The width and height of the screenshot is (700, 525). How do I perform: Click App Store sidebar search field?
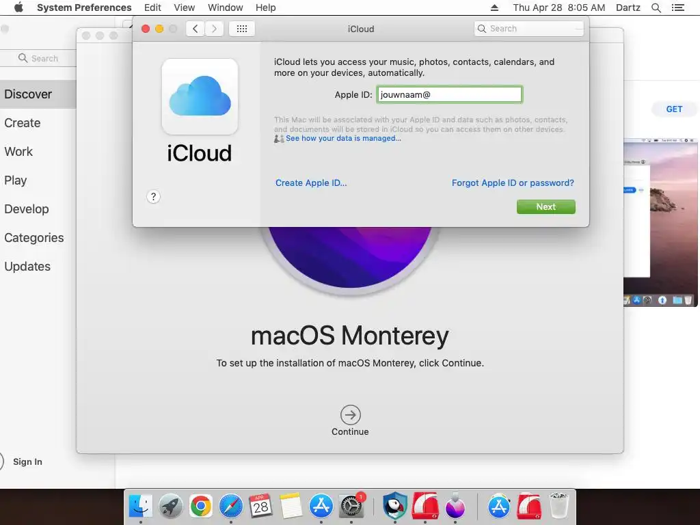coord(38,58)
